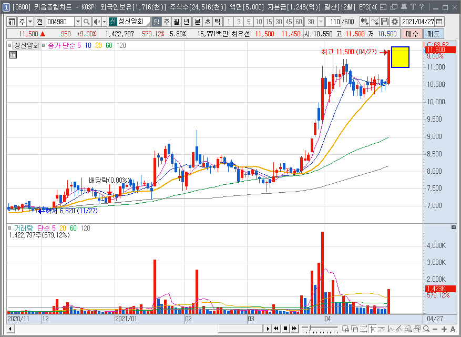Open help with question mark icon

pyautogui.click(x=422, y=7)
